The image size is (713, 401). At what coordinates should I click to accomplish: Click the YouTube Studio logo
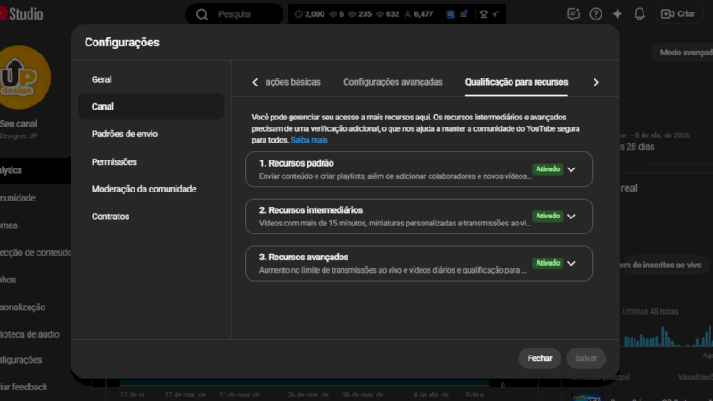(21, 14)
